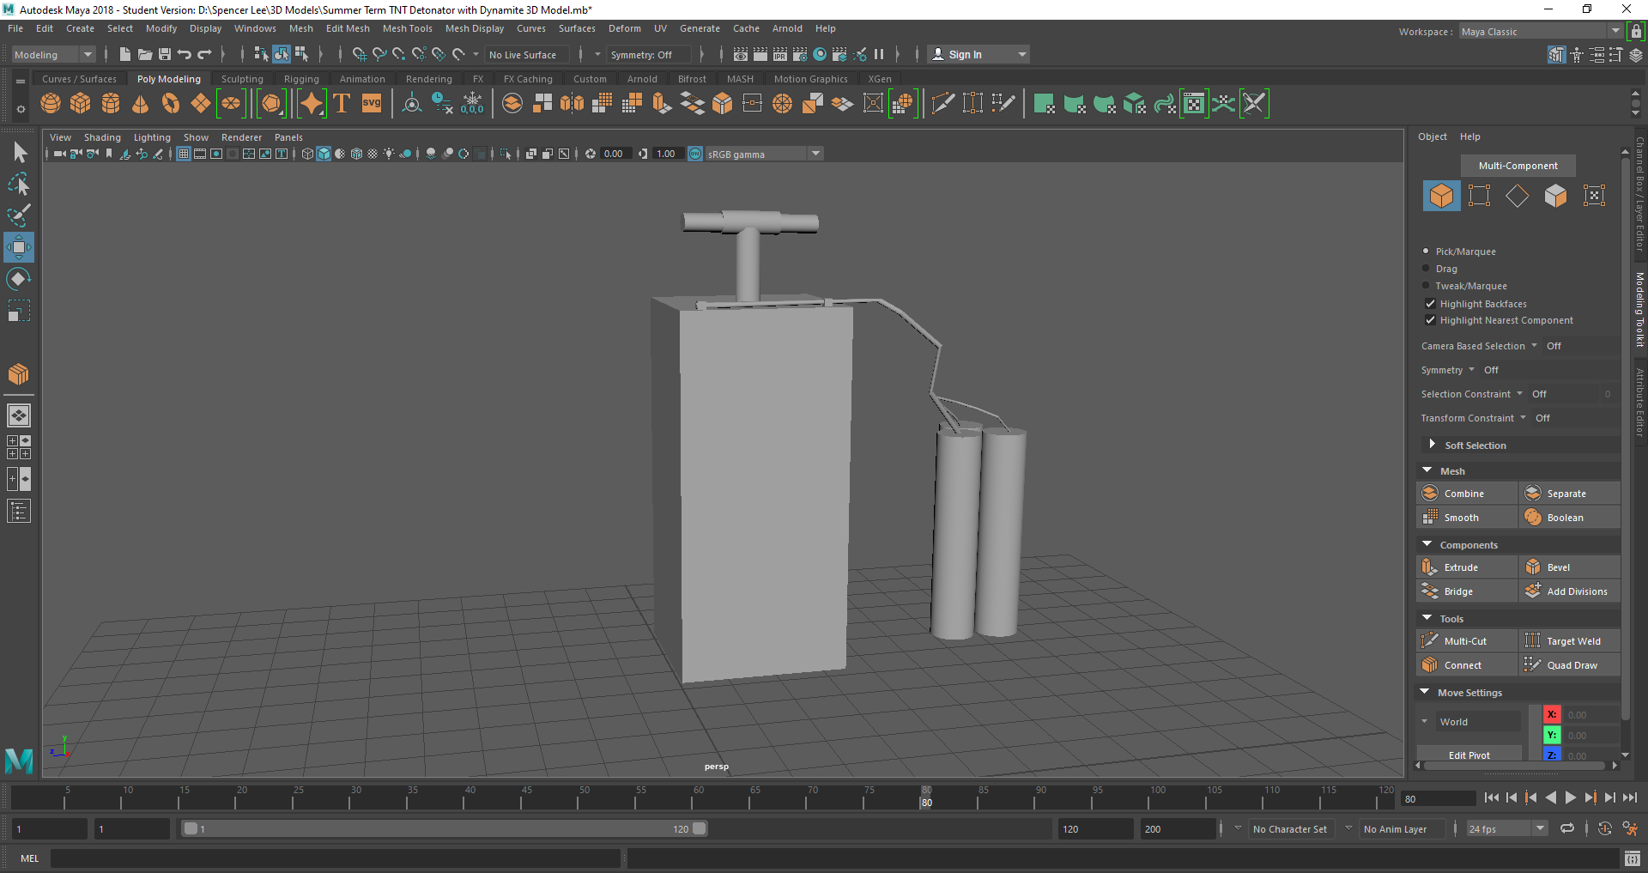Open the Mesh Tools menu
The image size is (1648, 873).
(407, 28)
